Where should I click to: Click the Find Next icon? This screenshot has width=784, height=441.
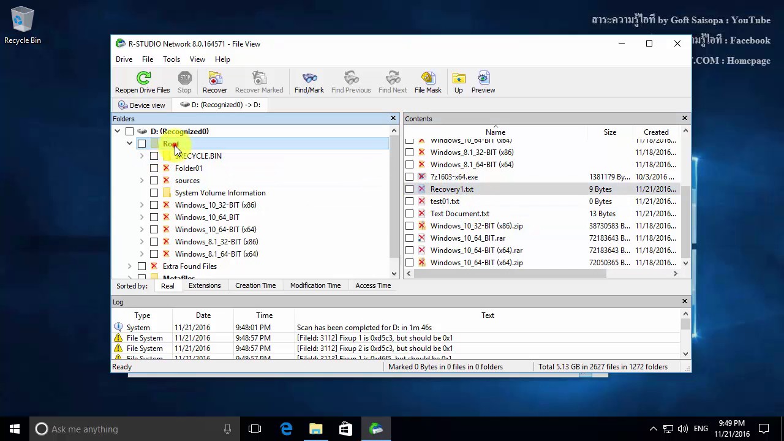click(x=393, y=78)
